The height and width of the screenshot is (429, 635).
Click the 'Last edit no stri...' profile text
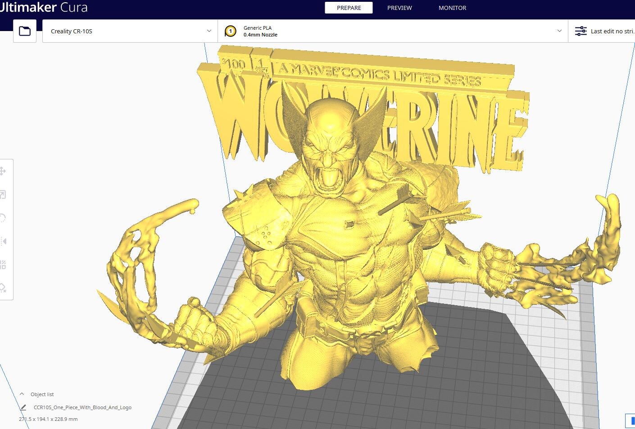pos(612,31)
